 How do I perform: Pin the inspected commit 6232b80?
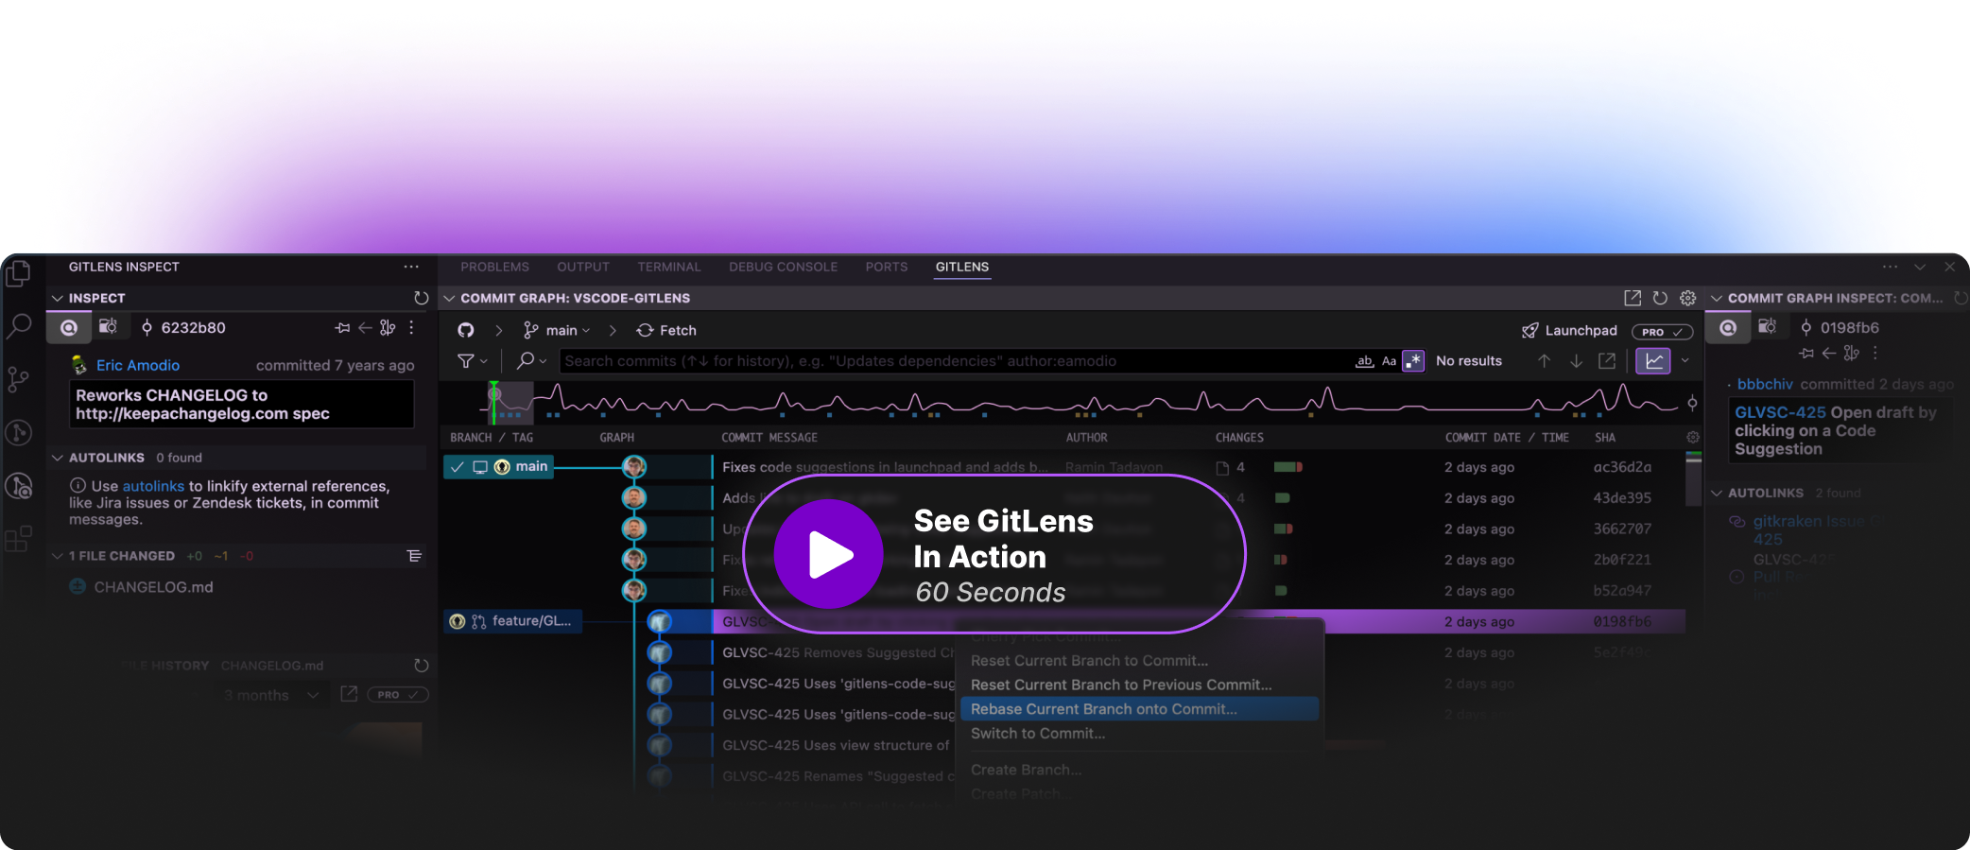pos(342,328)
